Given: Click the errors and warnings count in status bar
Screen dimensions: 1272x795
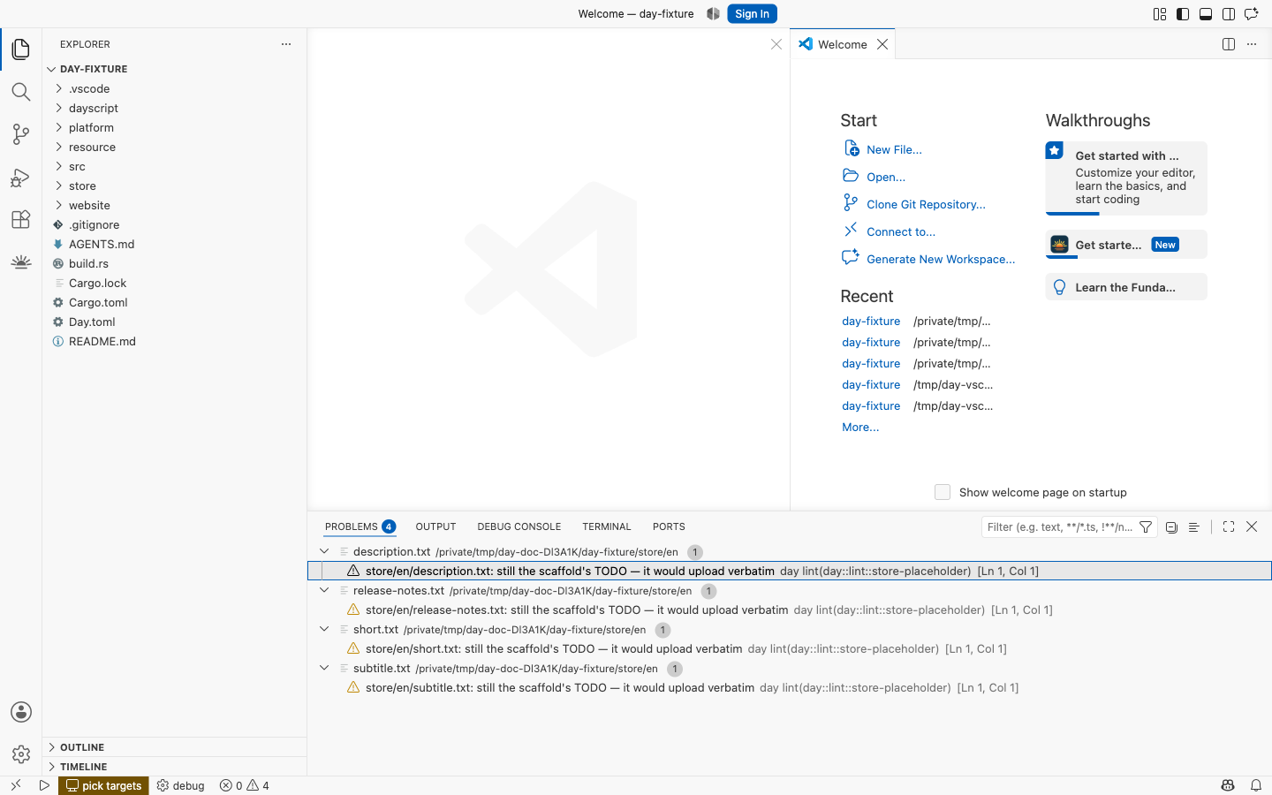Looking at the screenshot, I should point(245,785).
